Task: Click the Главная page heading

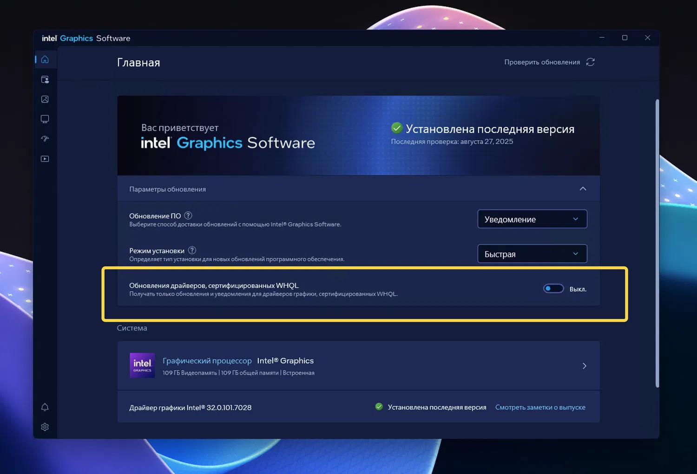Action: (x=138, y=63)
